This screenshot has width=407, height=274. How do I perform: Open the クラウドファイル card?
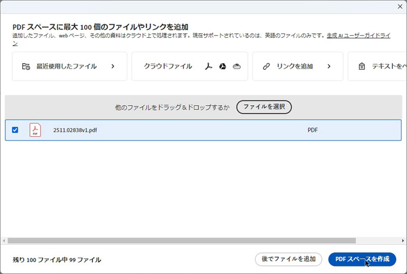[190, 66]
